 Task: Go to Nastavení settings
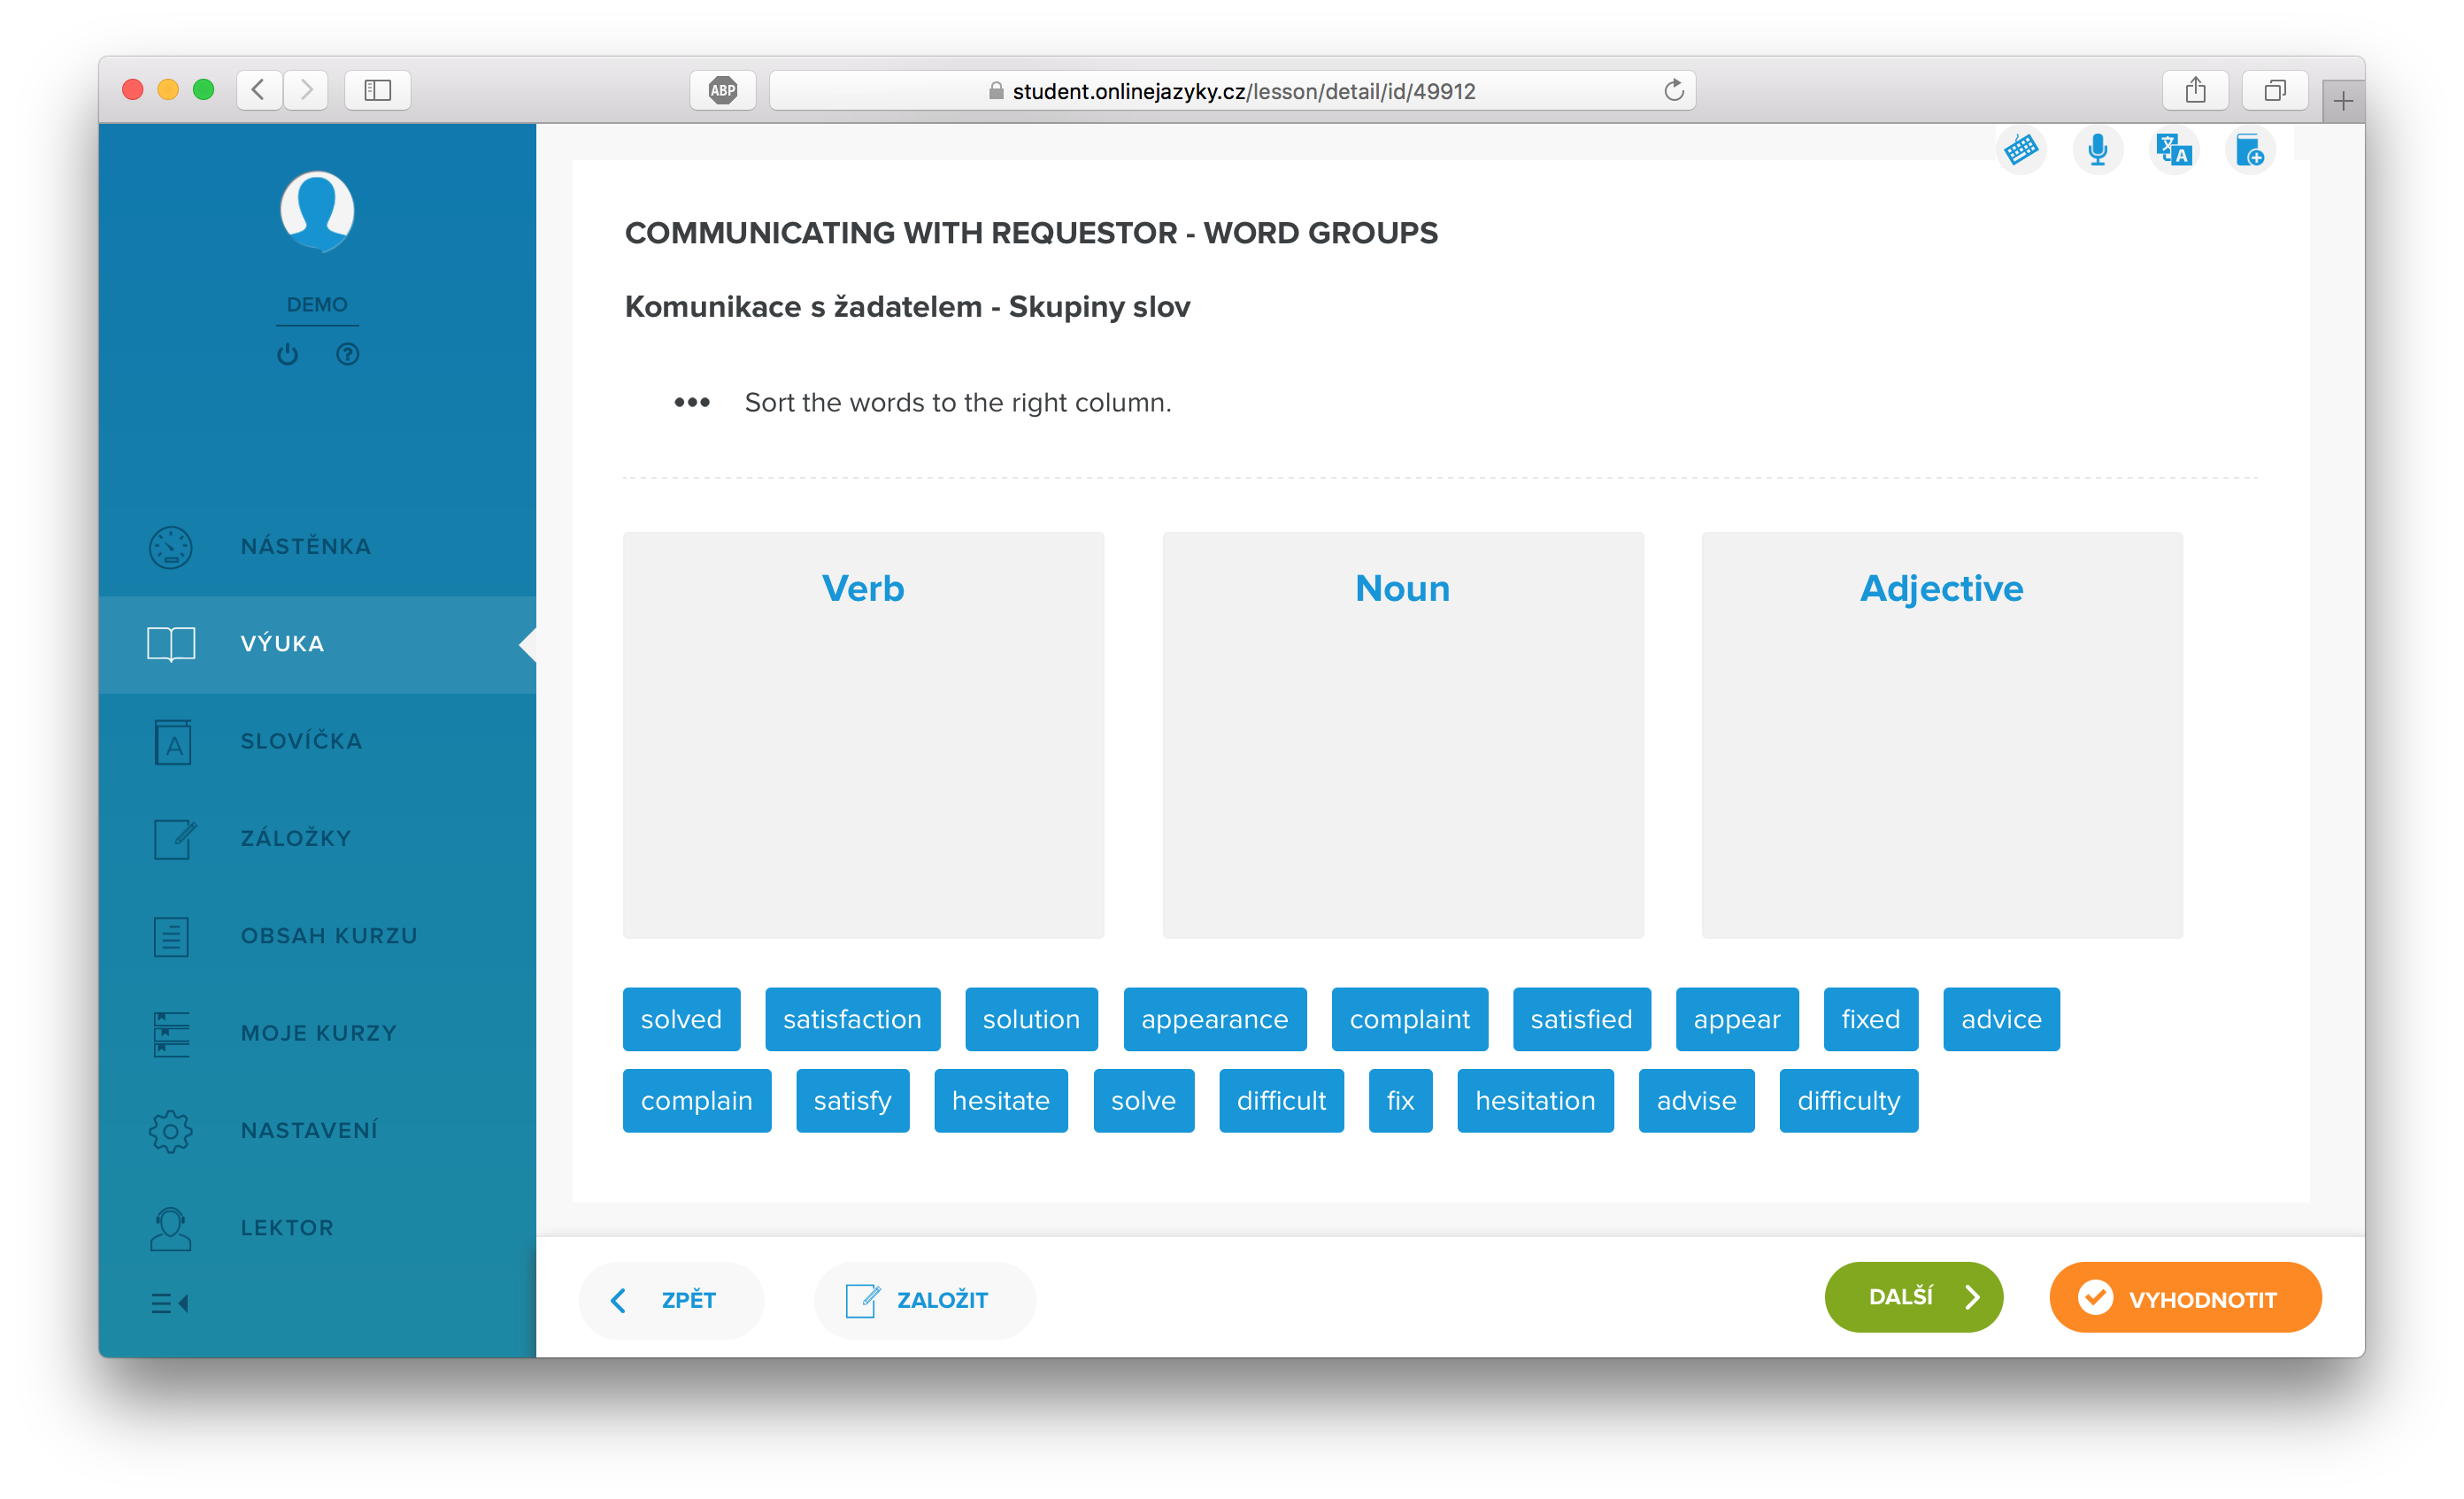point(308,1130)
